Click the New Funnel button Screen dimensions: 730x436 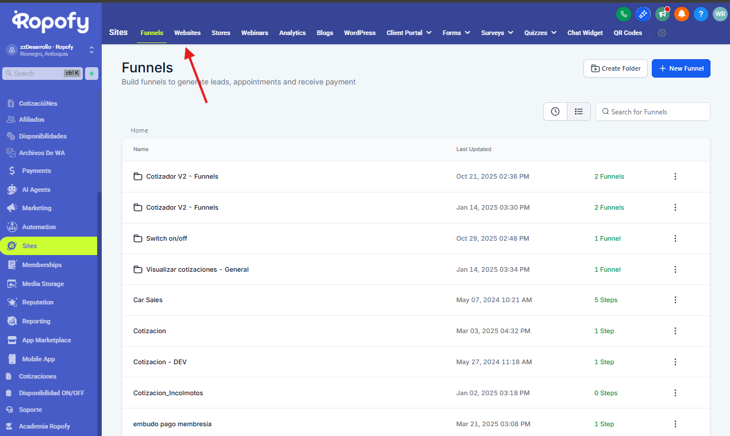681,68
